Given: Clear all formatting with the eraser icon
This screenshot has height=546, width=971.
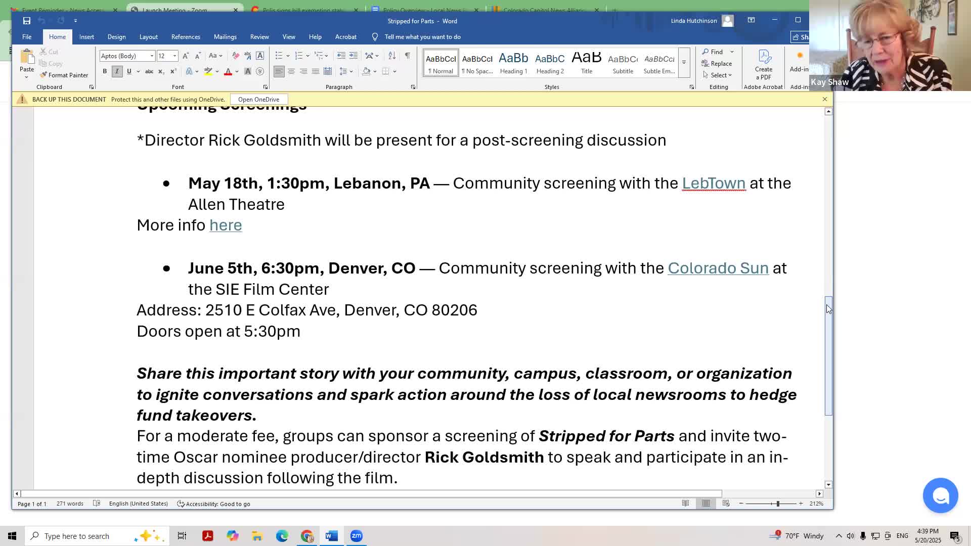Looking at the screenshot, I should tap(236, 56).
